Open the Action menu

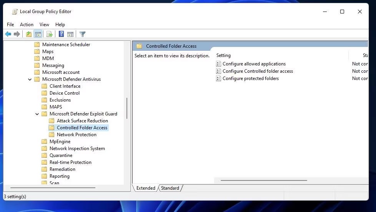coord(27,25)
